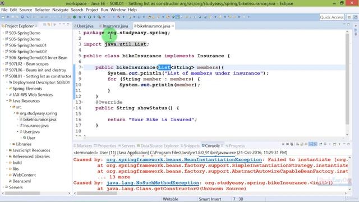Select WebContent folder in tree

coord(24,175)
